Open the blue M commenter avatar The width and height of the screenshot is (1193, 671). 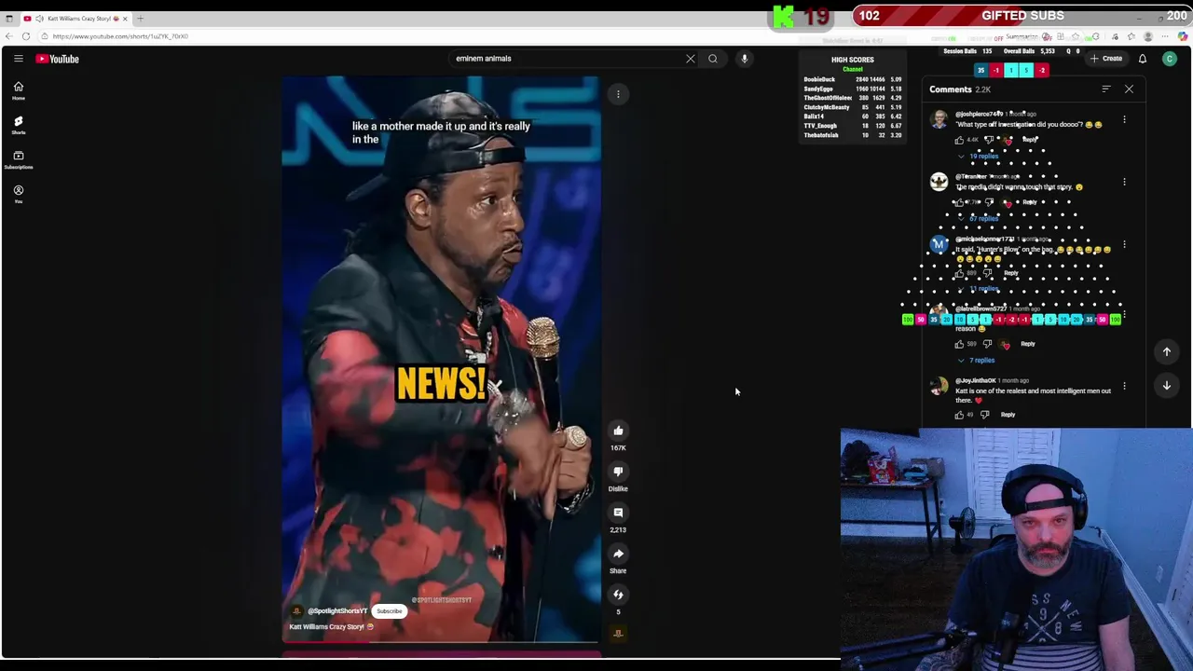pos(939,245)
